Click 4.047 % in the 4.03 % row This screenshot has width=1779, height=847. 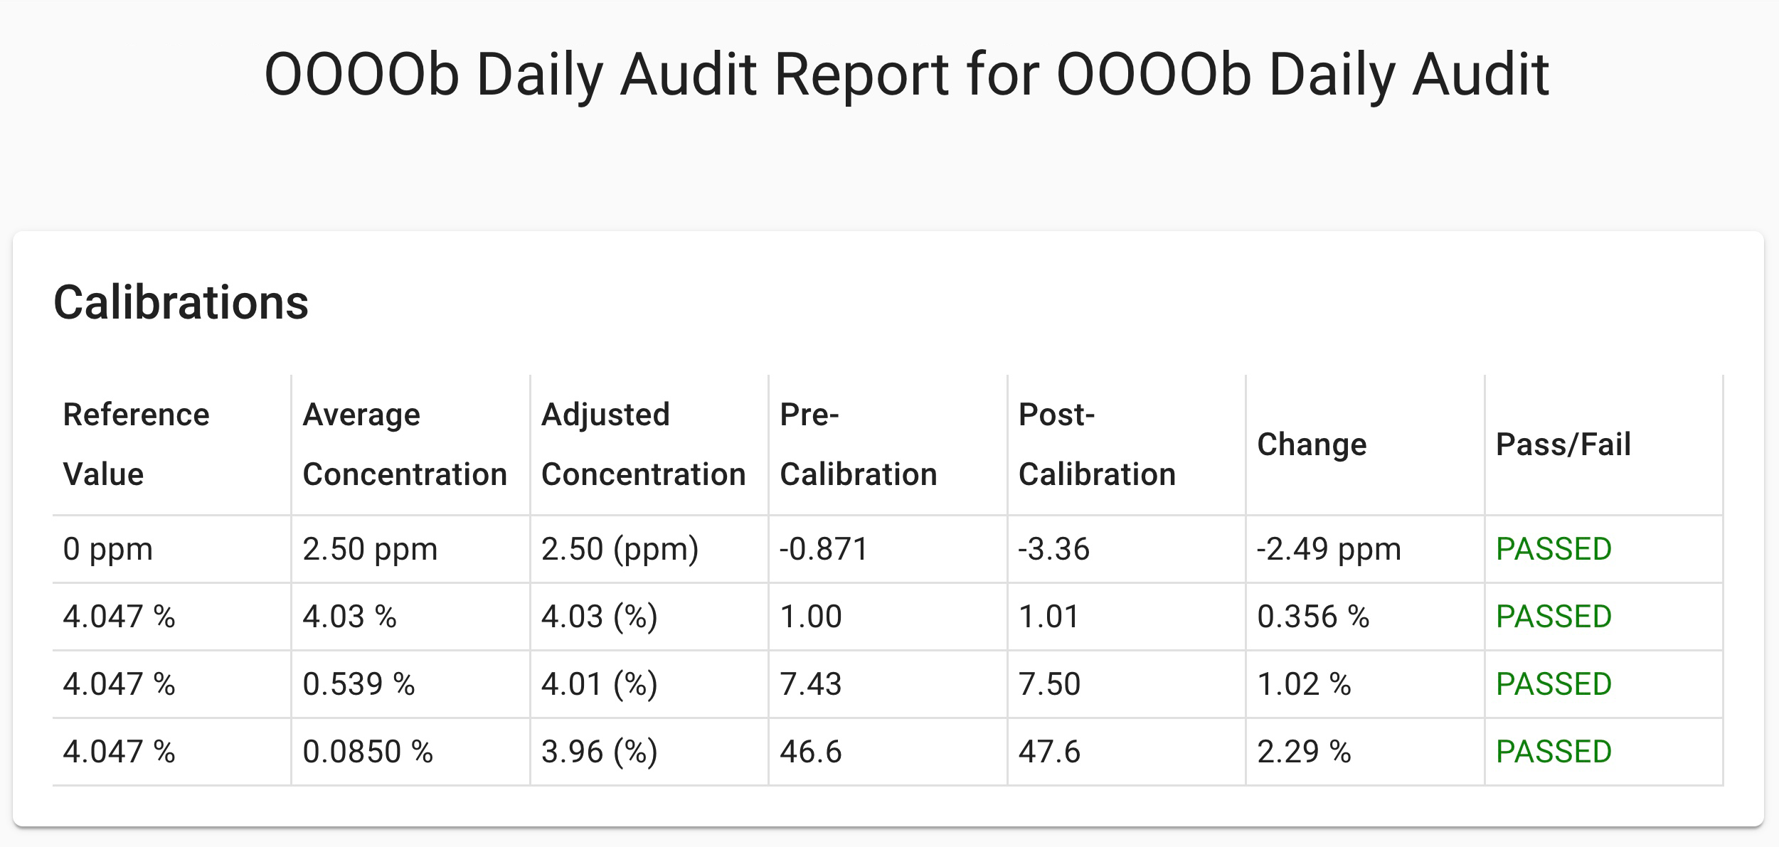(x=119, y=617)
